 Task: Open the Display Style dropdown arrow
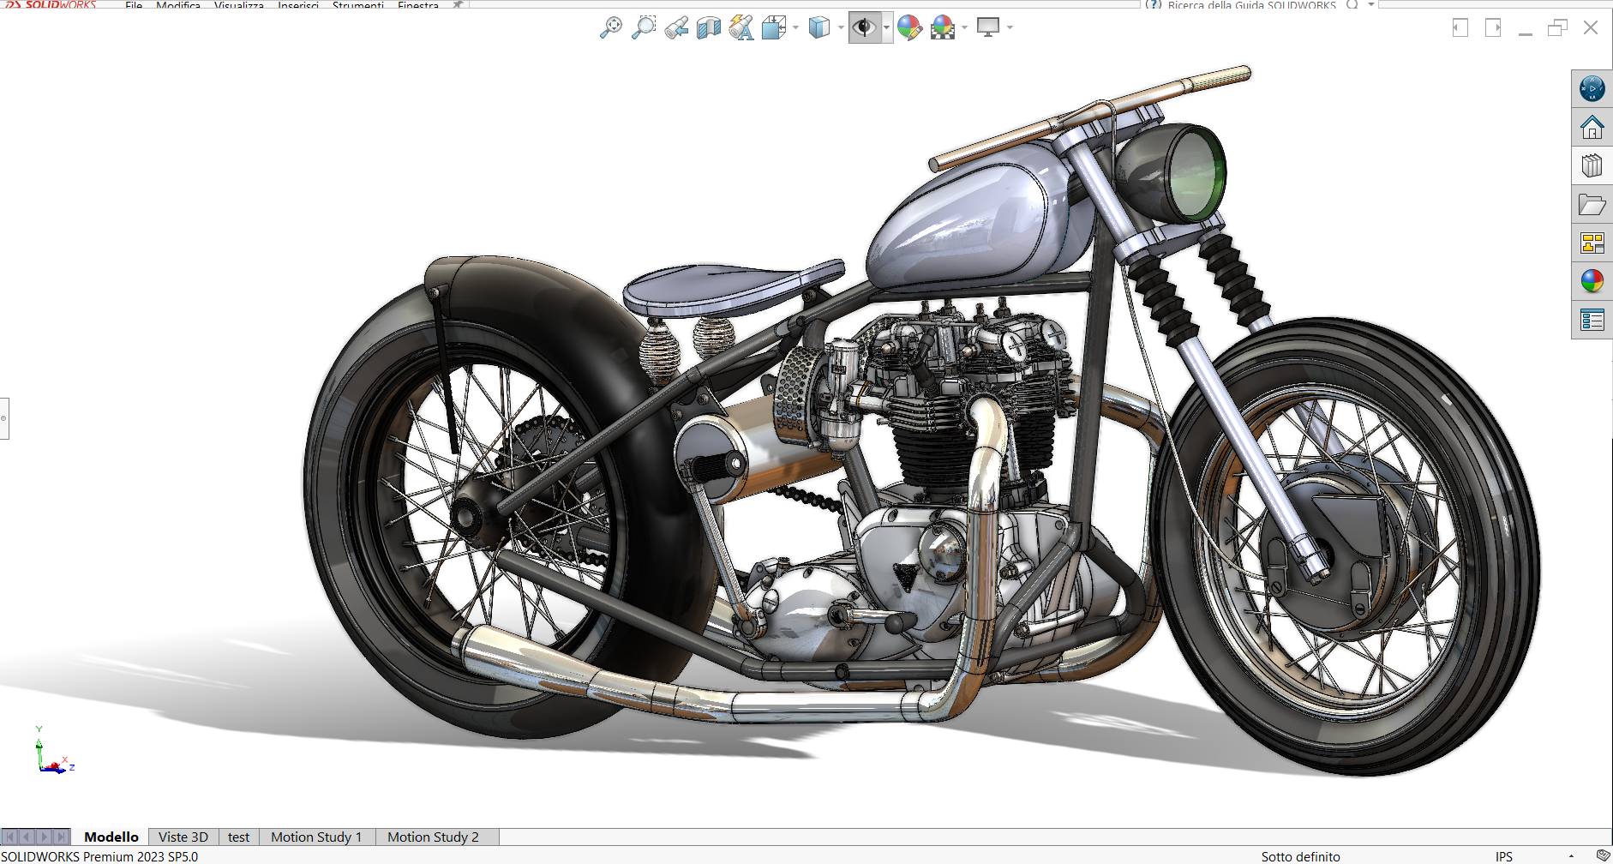[841, 27]
